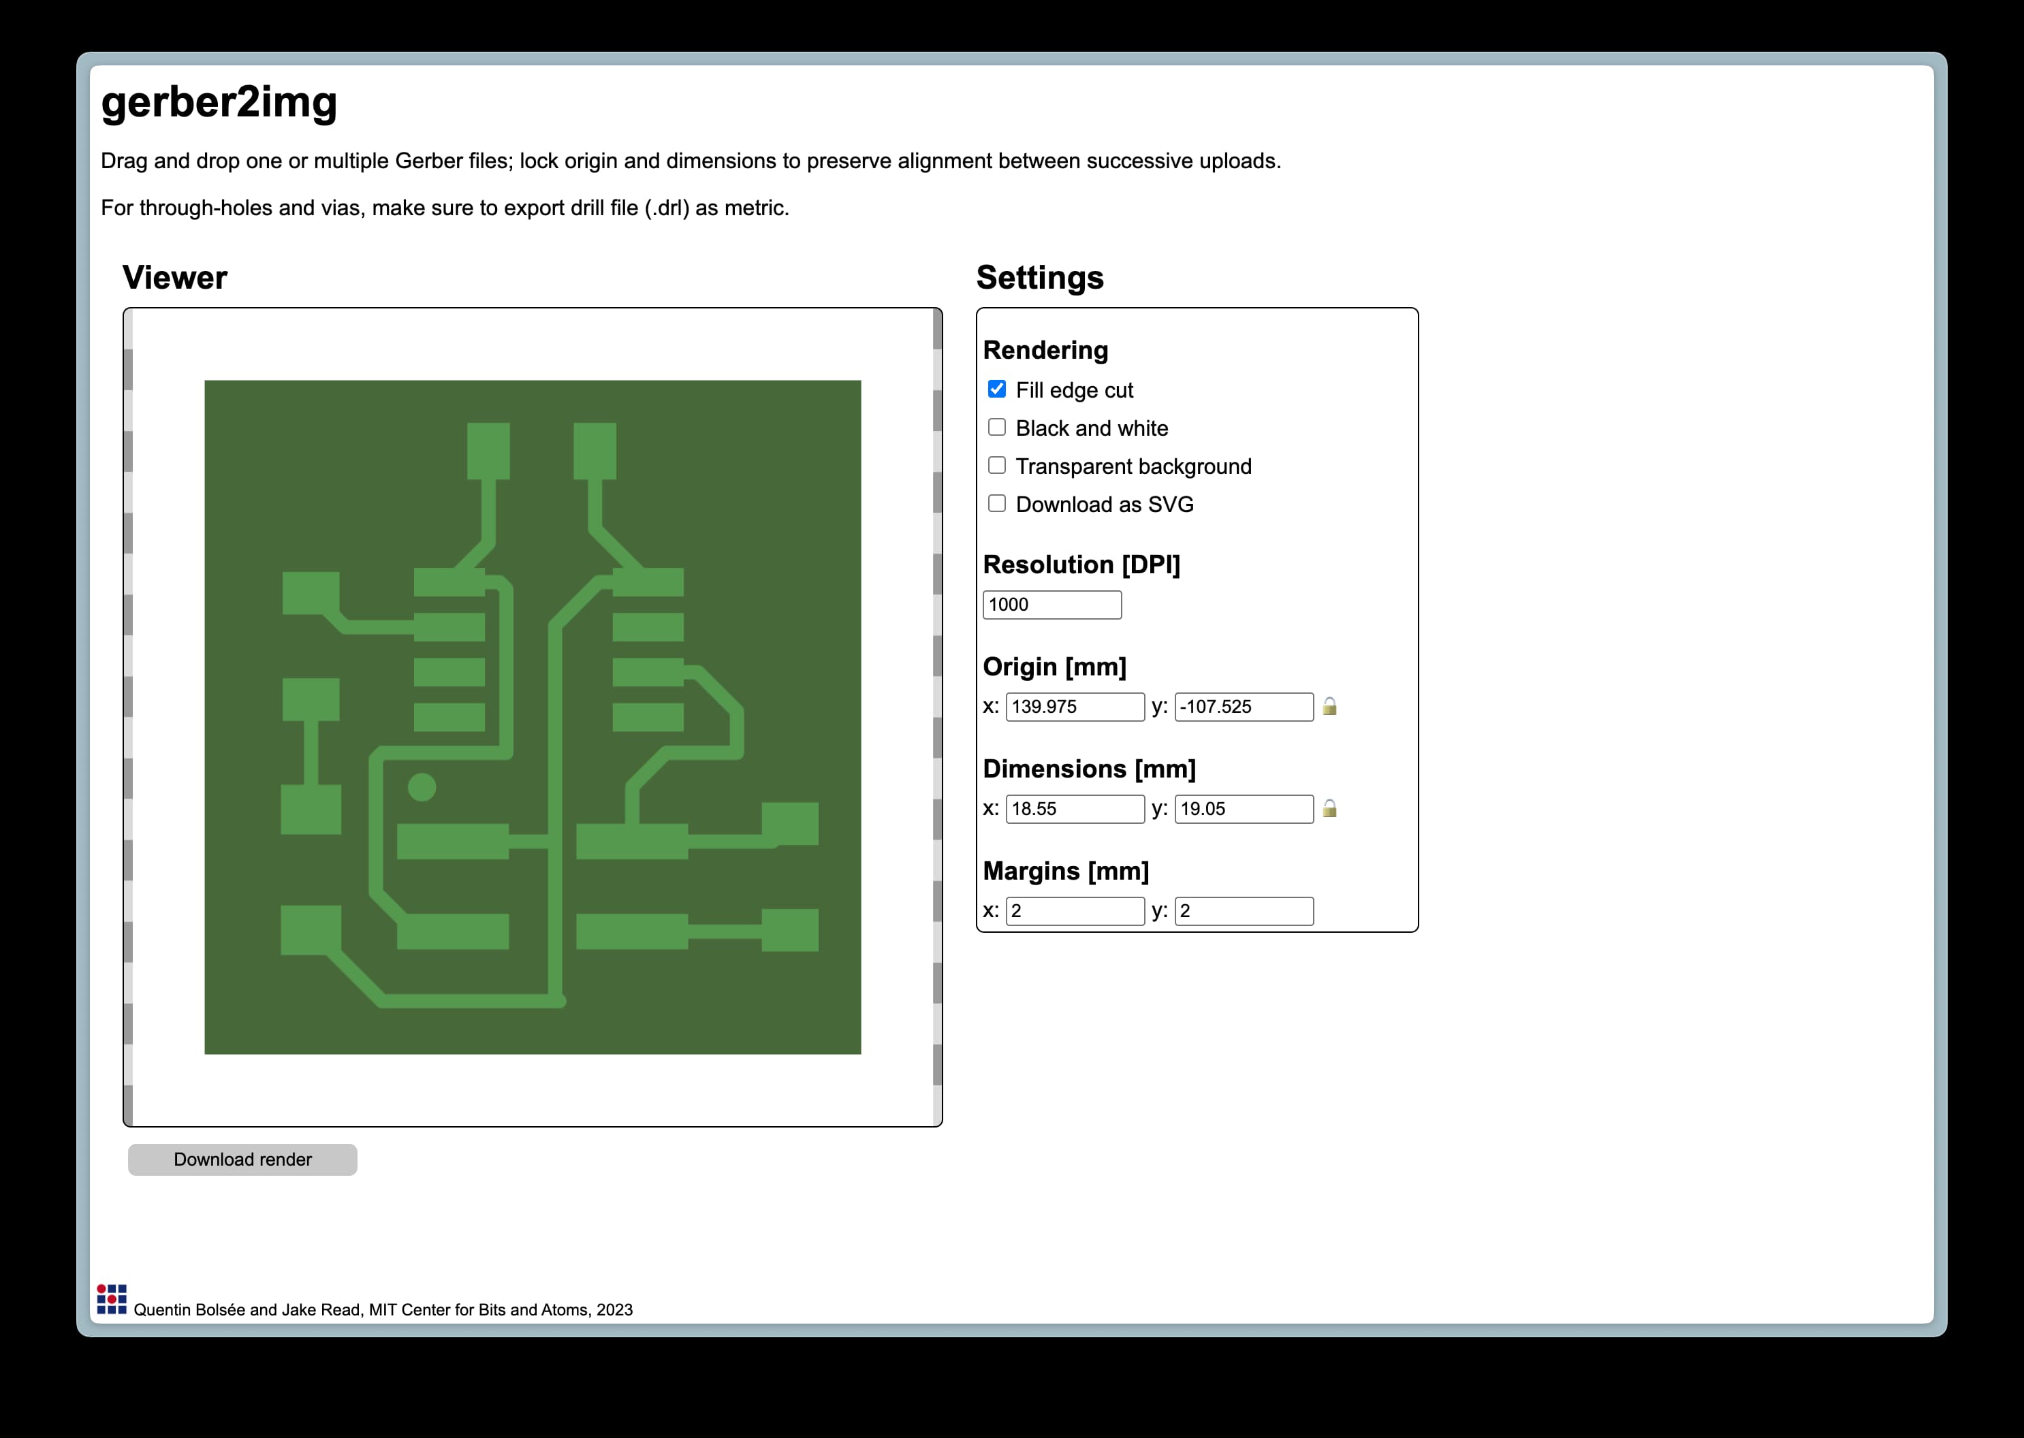Viewport: 2024px width, 1438px height.
Task: Enable Black and white rendering
Action: coord(996,428)
